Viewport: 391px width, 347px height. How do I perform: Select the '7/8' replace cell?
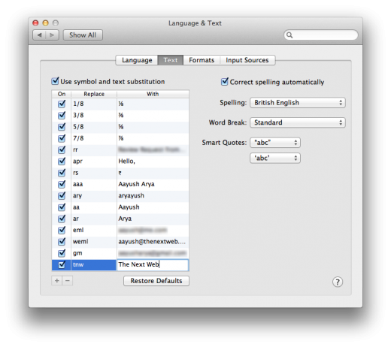94,138
